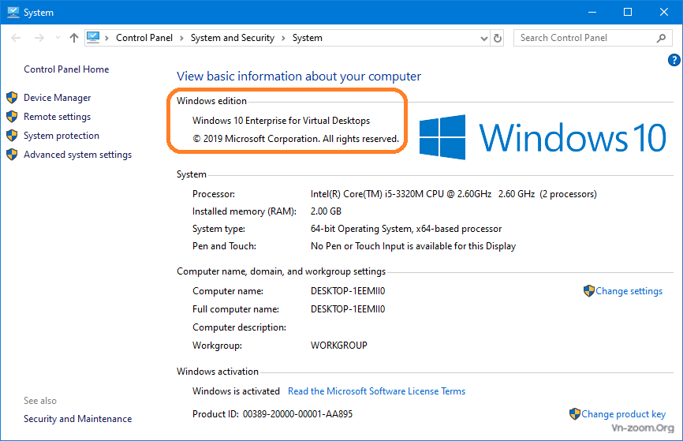This screenshot has width=683, height=441.
Task: Click shield icon next to Change settings
Action: 589,290
